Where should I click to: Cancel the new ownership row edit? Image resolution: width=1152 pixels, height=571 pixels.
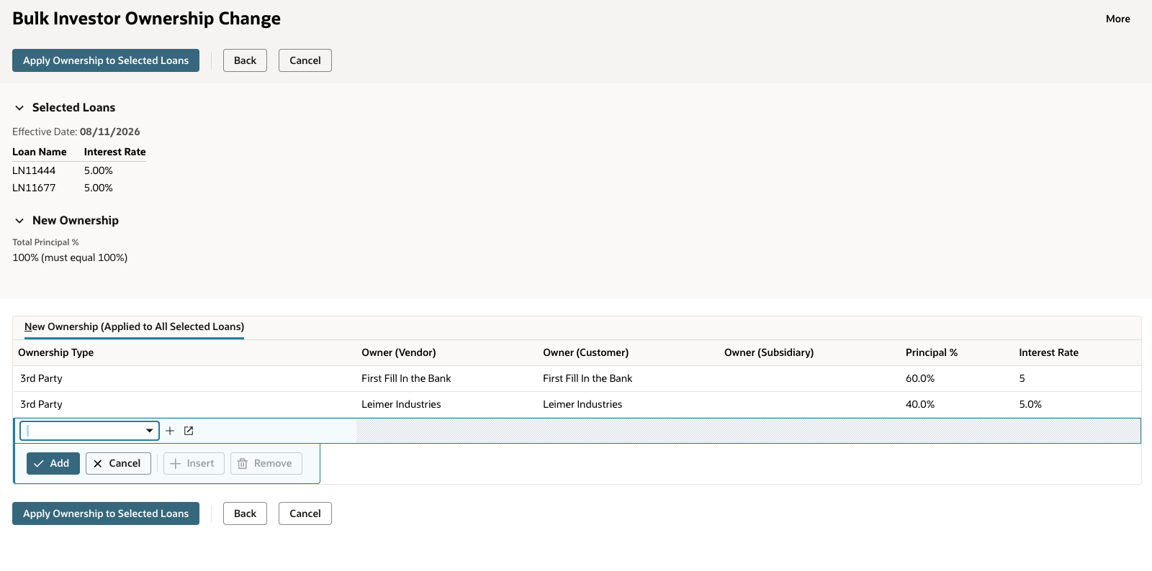click(118, 463)
